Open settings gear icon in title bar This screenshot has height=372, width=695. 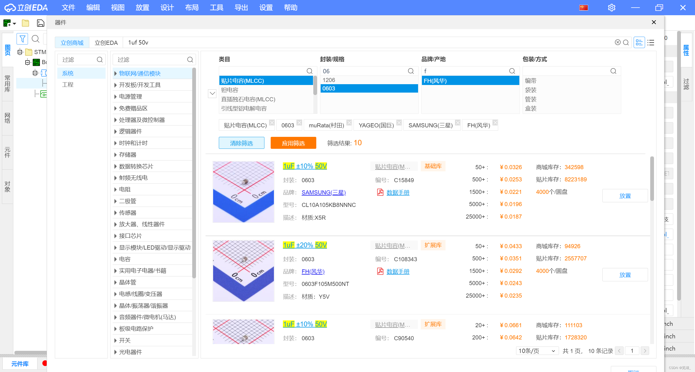coord(611,8)
